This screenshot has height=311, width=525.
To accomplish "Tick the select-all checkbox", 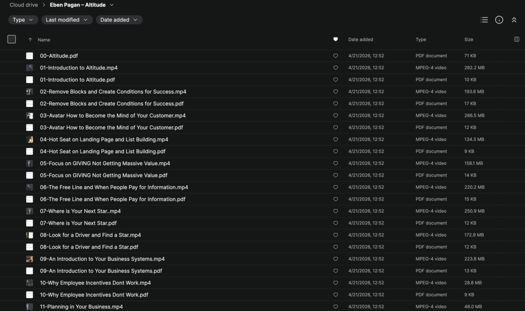I will click(x=12, y=39).
